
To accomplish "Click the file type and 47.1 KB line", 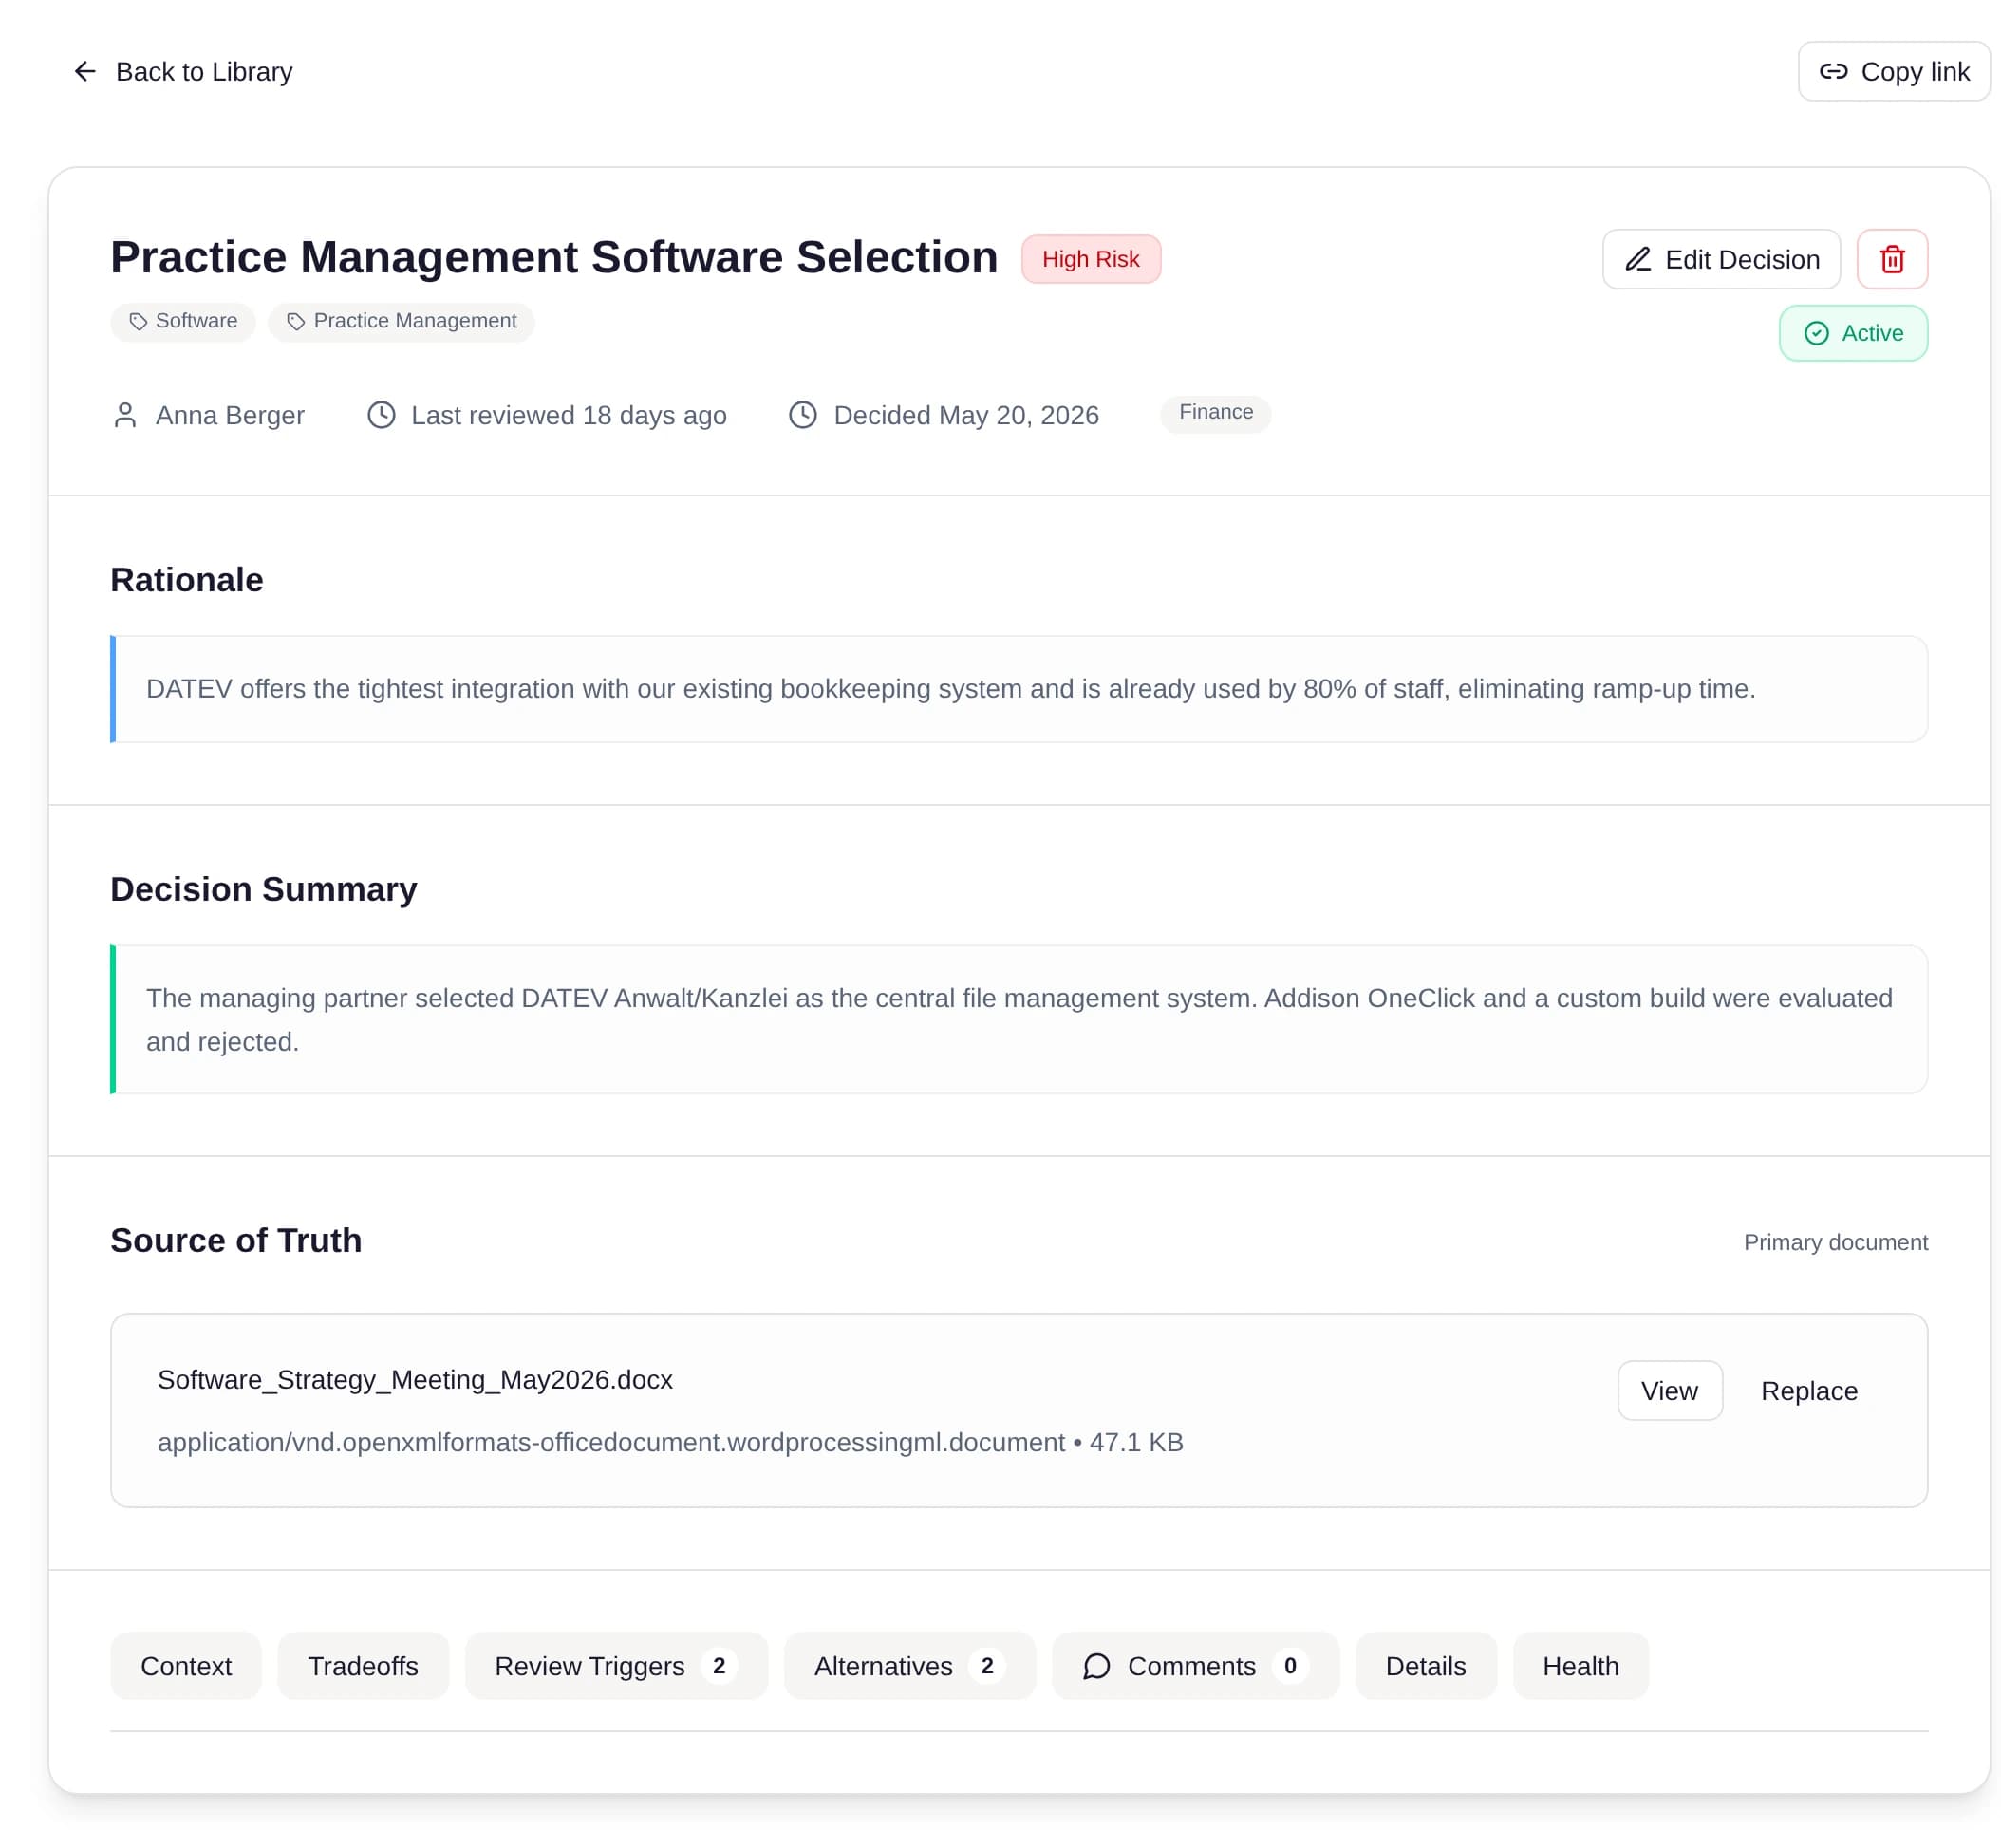I will point(670,1443).
